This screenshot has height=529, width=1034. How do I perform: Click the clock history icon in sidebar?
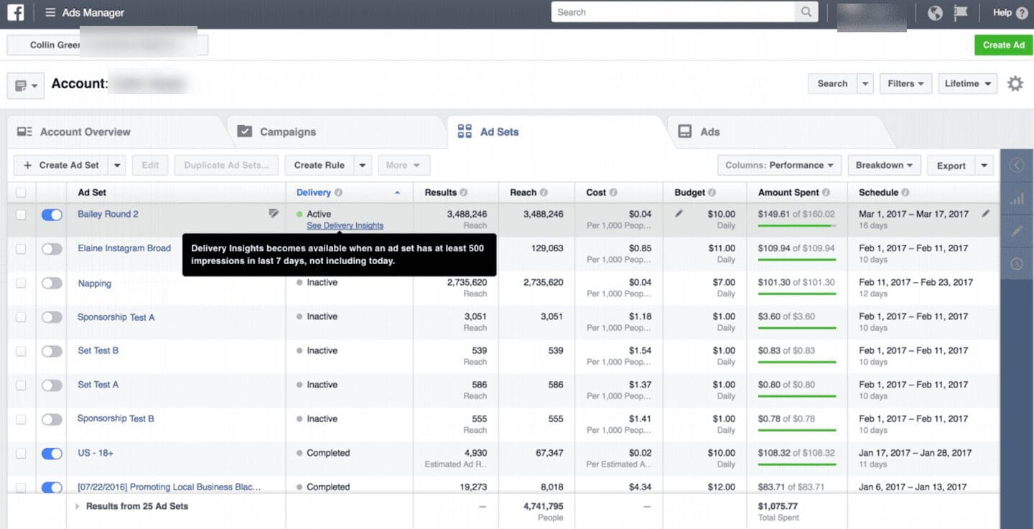pos(1016,263)
